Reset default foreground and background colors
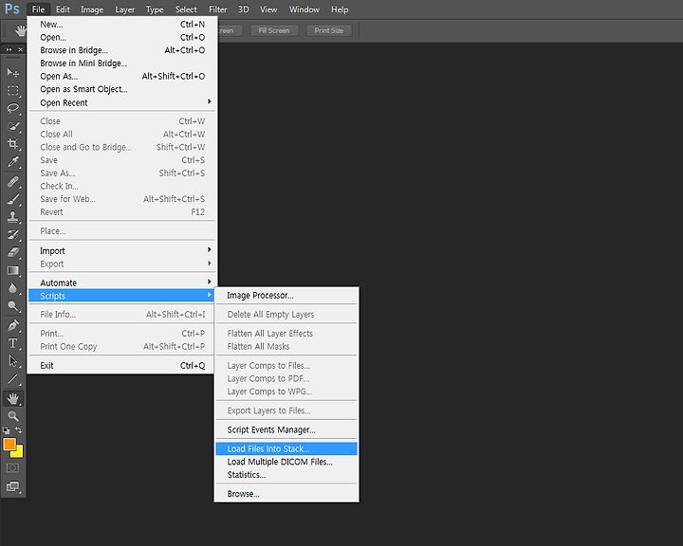Screen dimensions: 683x546 [6, 430]
